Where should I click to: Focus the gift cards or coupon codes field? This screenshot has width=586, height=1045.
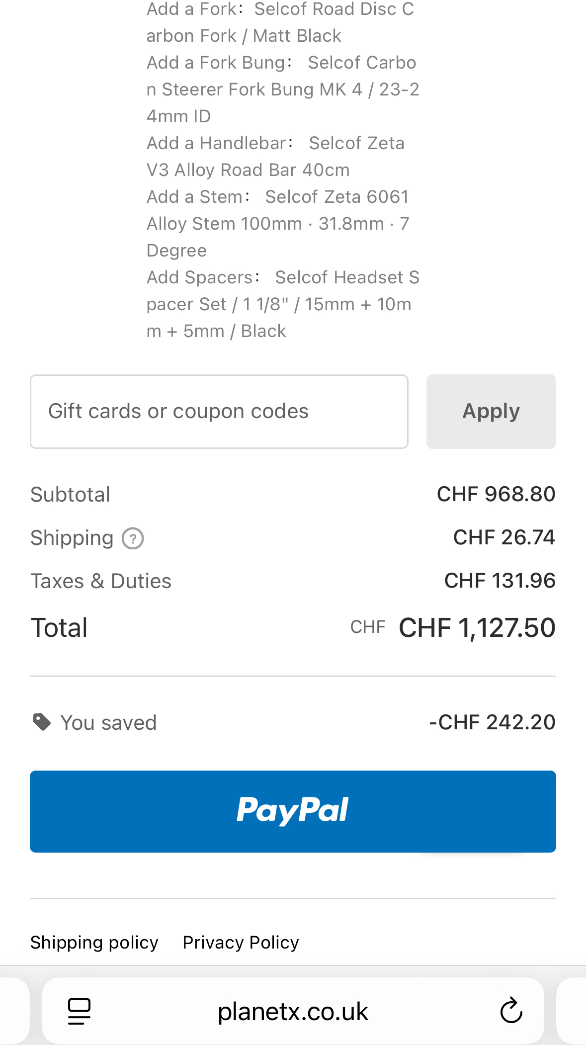click(219, 412)
